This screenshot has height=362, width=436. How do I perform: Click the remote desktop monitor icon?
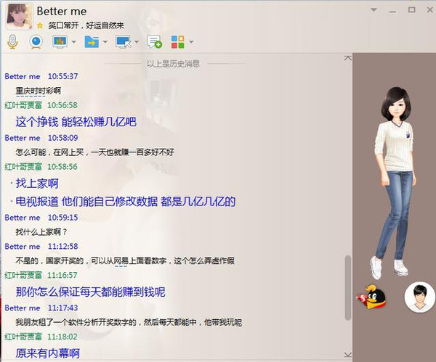click(x=123, y=41)
